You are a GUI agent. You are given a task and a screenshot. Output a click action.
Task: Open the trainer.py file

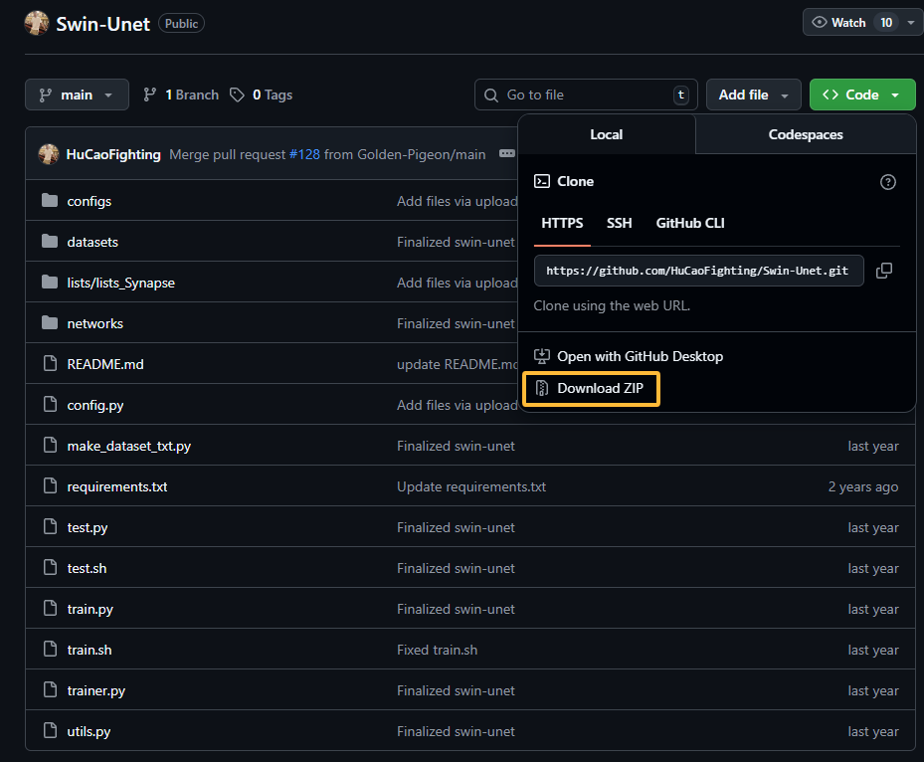click(96, 690)
